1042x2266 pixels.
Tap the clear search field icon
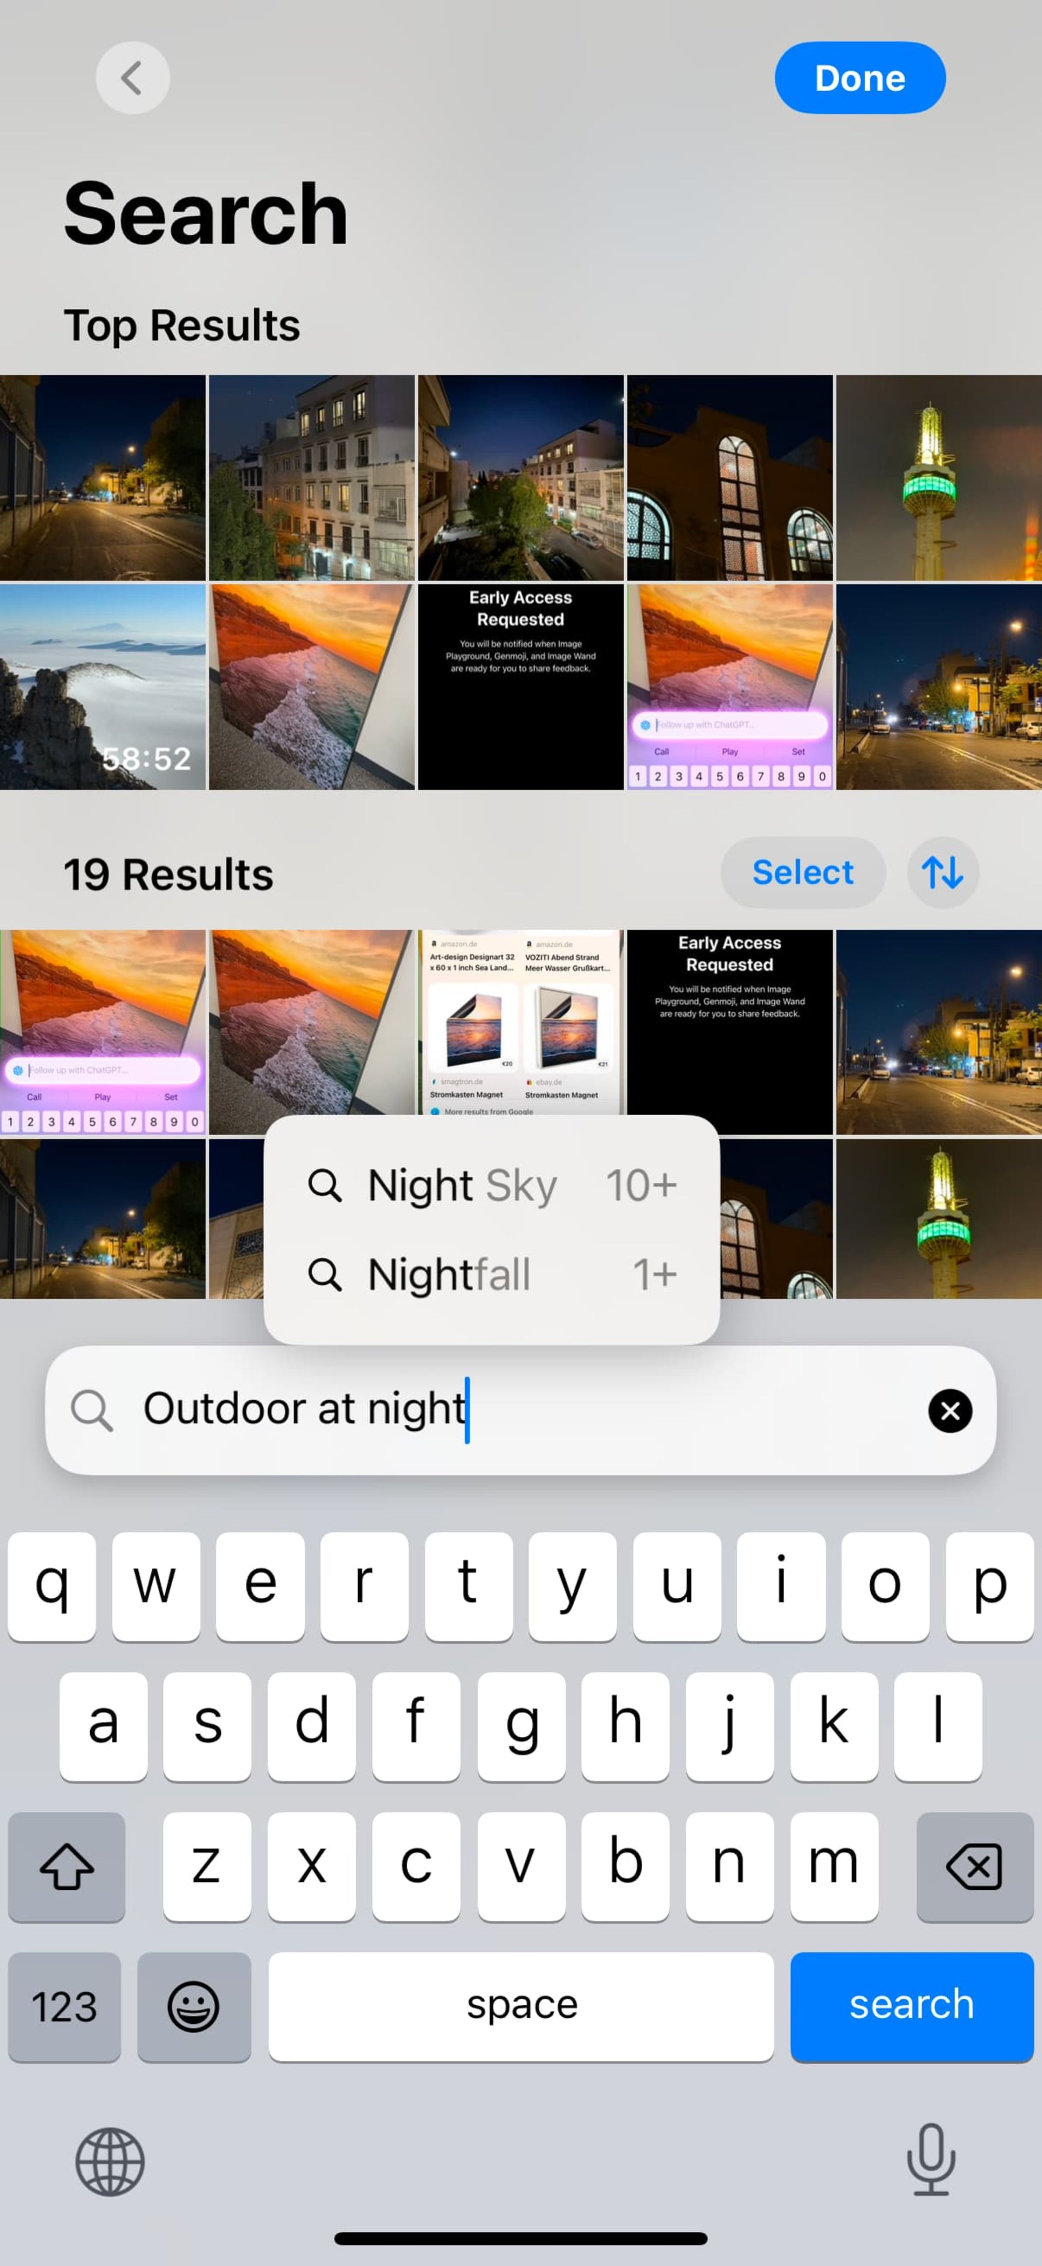pyautogui.click(x=950, y=1409)
